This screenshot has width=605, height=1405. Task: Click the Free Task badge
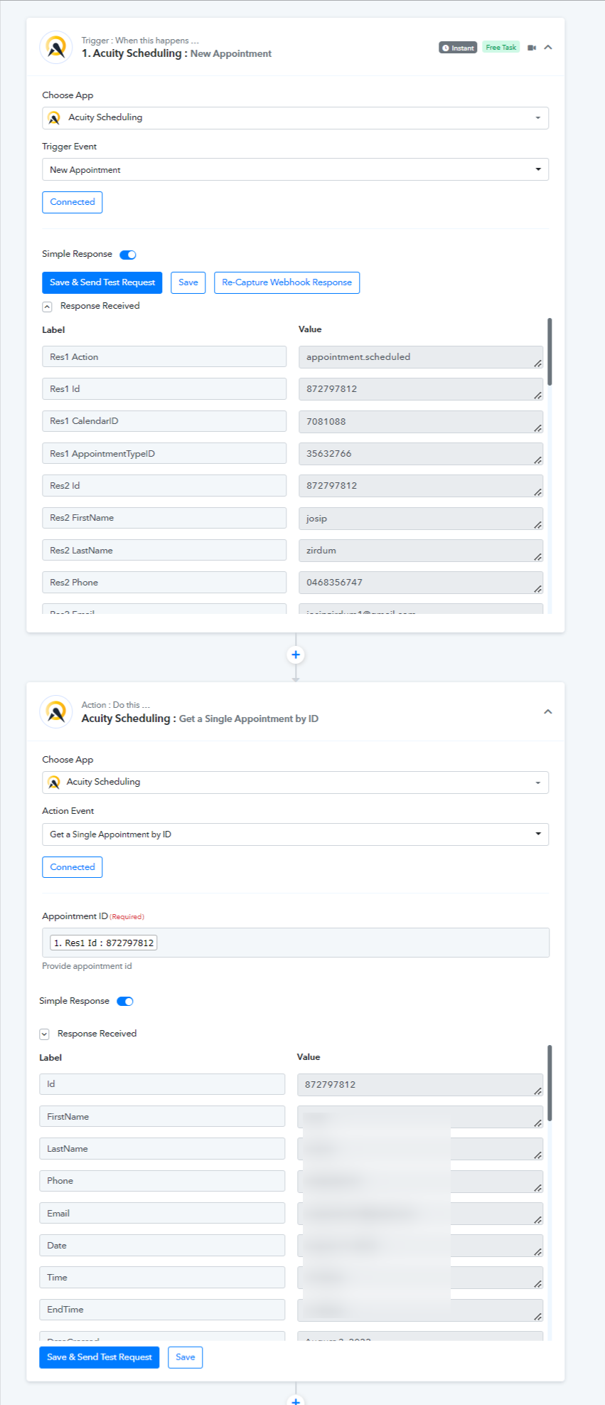click(501, 47)
